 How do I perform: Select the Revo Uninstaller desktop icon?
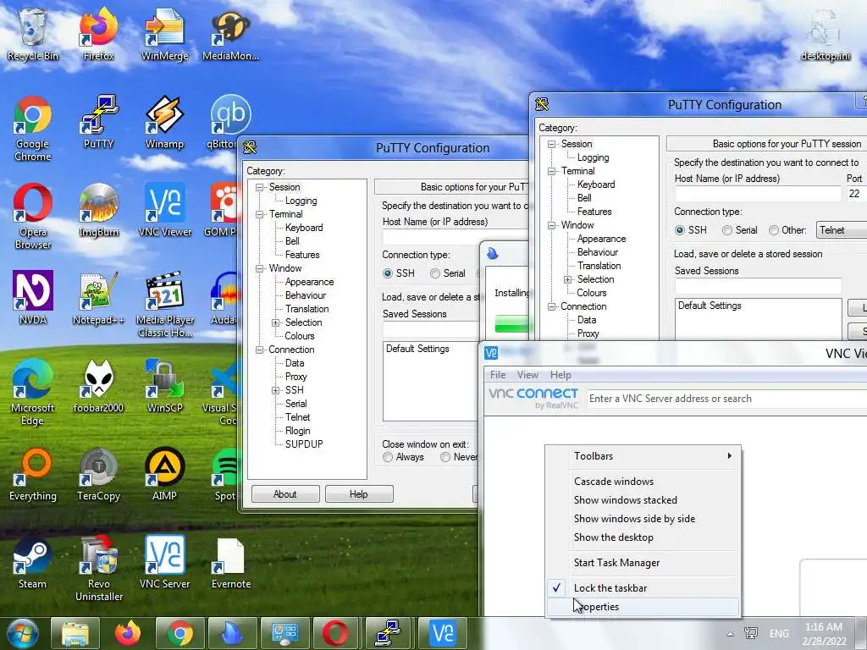98,568
